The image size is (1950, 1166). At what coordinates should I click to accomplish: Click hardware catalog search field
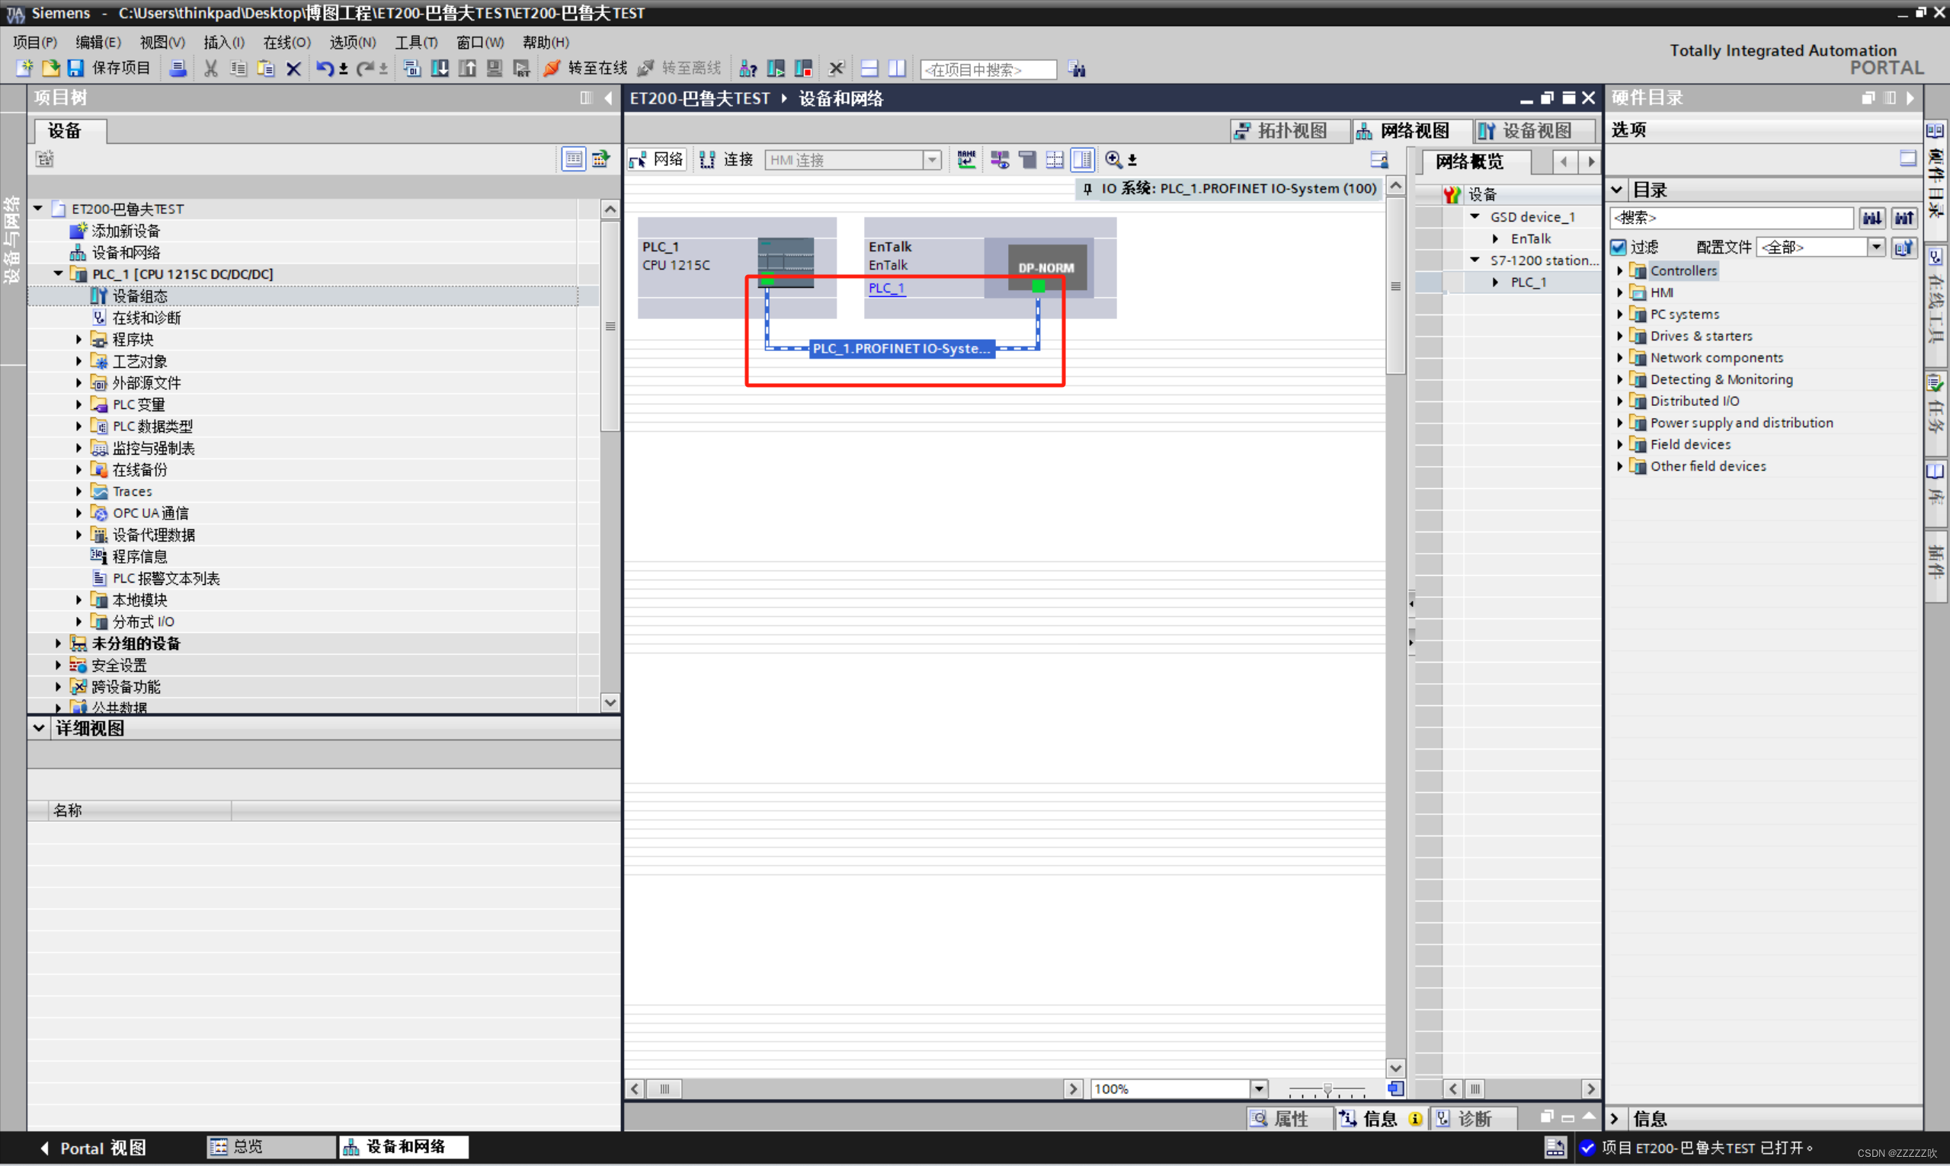click(1731, 218)
